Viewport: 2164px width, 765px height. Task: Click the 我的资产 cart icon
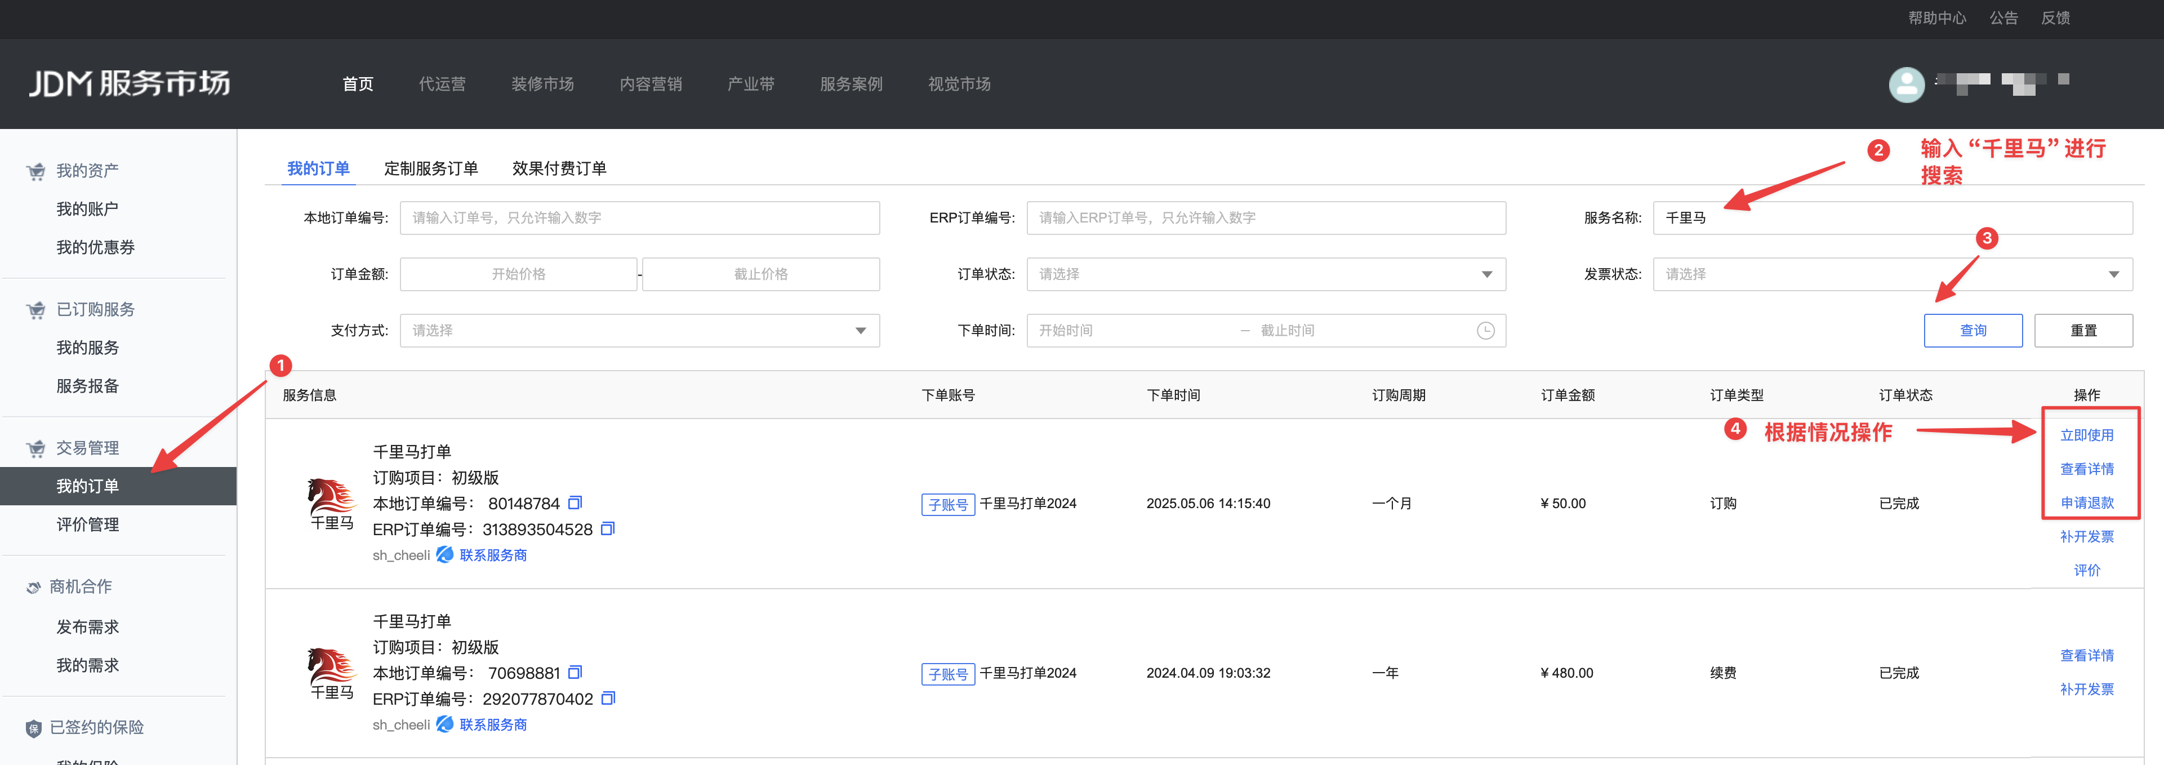click(35, 171)
